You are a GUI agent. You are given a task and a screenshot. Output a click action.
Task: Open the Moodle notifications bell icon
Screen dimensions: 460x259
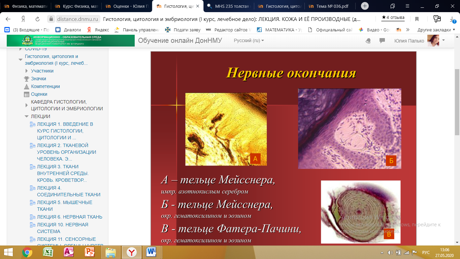[x=368, y=40]
